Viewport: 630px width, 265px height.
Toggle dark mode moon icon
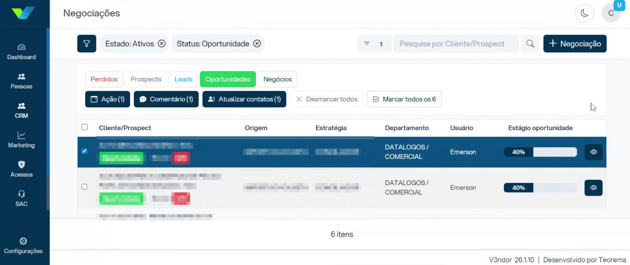[x=584, y=13]
